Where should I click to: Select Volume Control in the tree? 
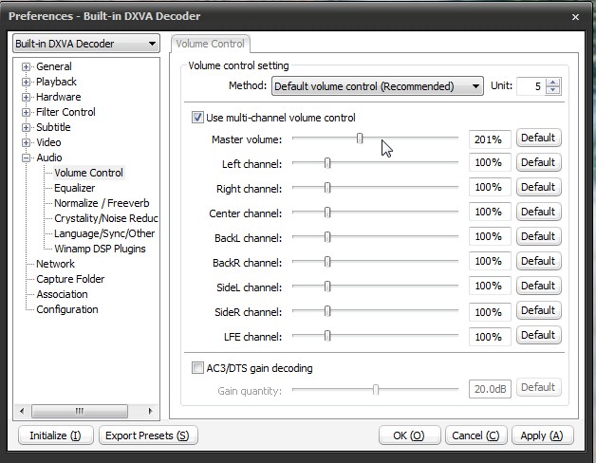tap(88, 173)
